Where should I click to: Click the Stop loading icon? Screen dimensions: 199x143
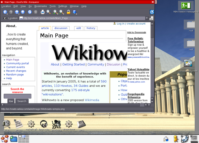tap(36, 12)
